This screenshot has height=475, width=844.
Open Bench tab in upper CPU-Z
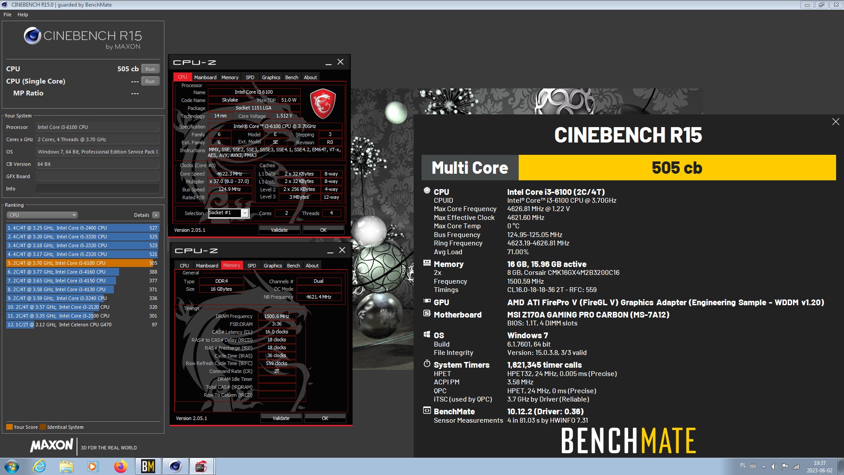[x=292, y=77]
